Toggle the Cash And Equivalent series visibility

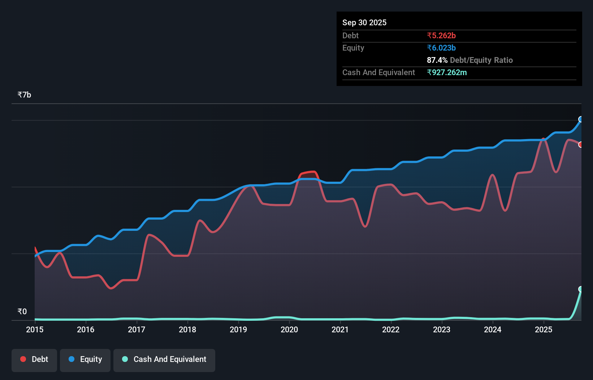pyautogui.click(x=164, y=359)
